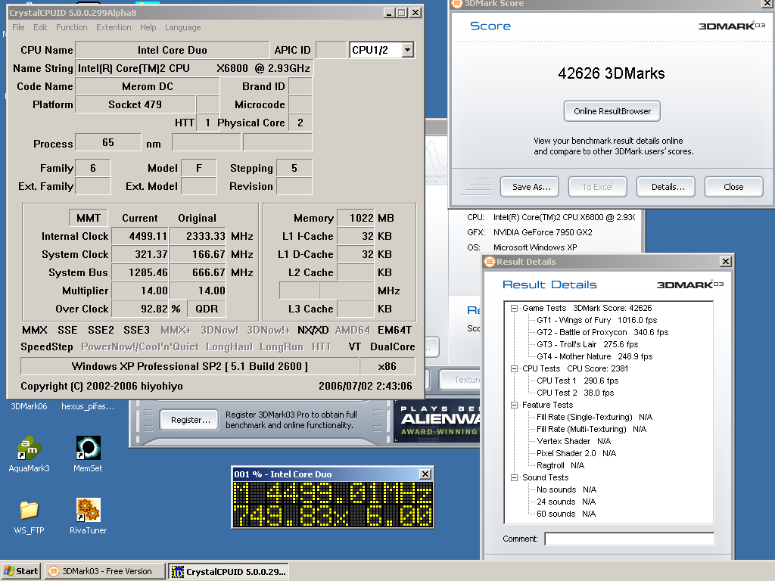Image resolution: width=775 pixels, height=581 pixels.
Task: Switch to 3DMark03 - Free Version taskbar button
Action: 105,571
